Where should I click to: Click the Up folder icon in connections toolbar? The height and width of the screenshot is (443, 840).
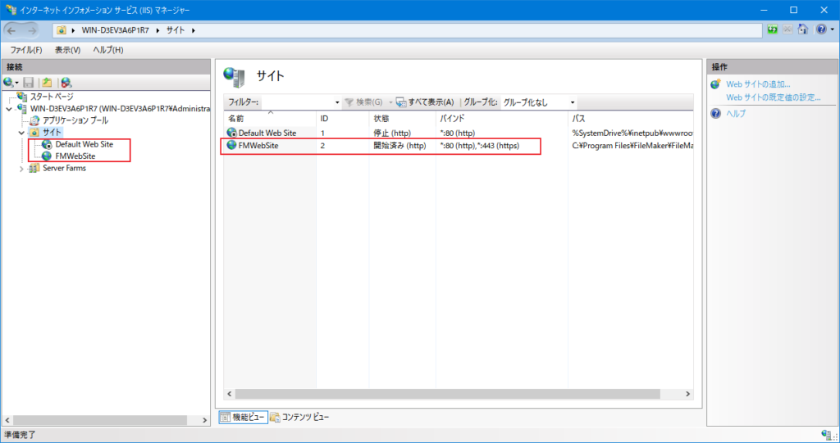pyautogui.click(x=48, y=82)
